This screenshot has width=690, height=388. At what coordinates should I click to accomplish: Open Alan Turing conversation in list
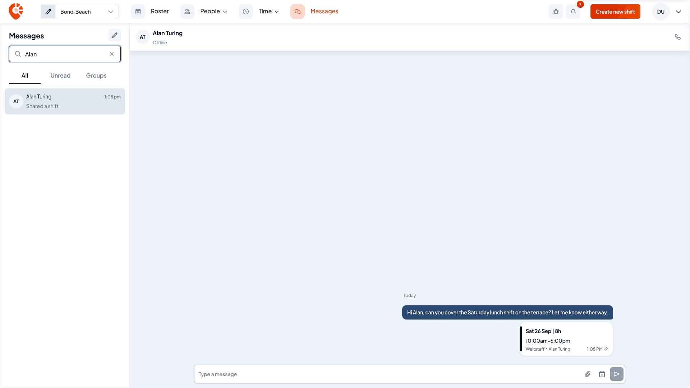point(65,101)
